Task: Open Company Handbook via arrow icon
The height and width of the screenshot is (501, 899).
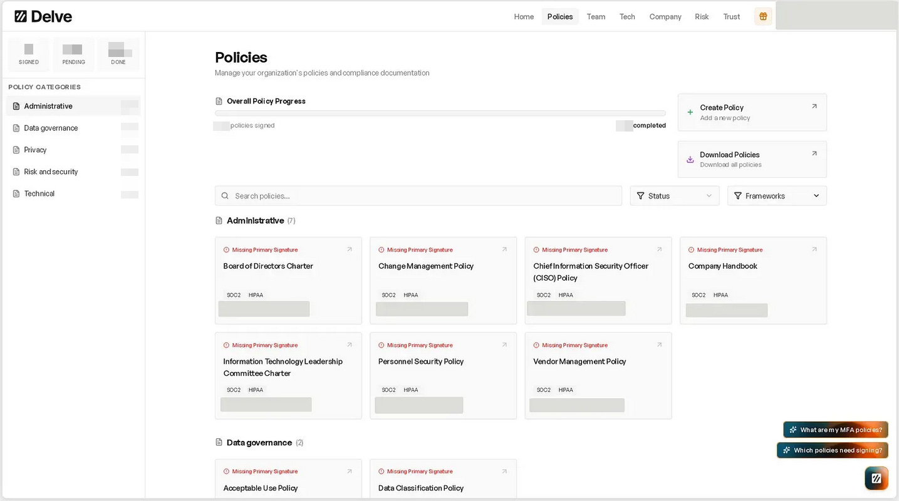Action: [x=814, y=249]
